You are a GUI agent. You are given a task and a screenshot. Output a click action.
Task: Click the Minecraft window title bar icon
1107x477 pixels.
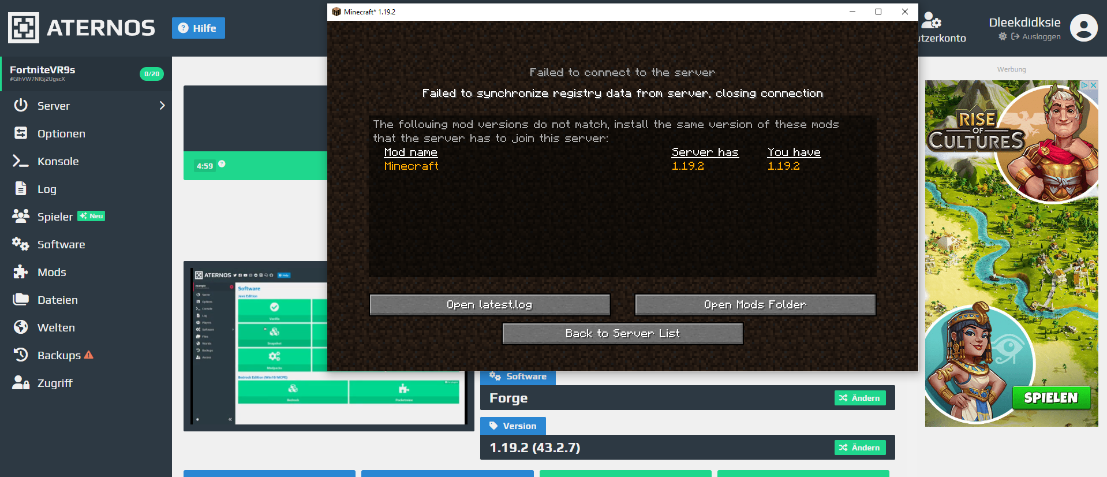point(336,12)
